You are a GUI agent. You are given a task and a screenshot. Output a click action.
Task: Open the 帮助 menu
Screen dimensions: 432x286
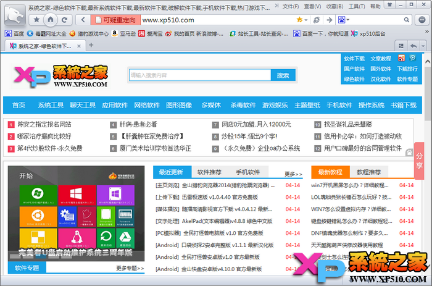click(375, 6)
